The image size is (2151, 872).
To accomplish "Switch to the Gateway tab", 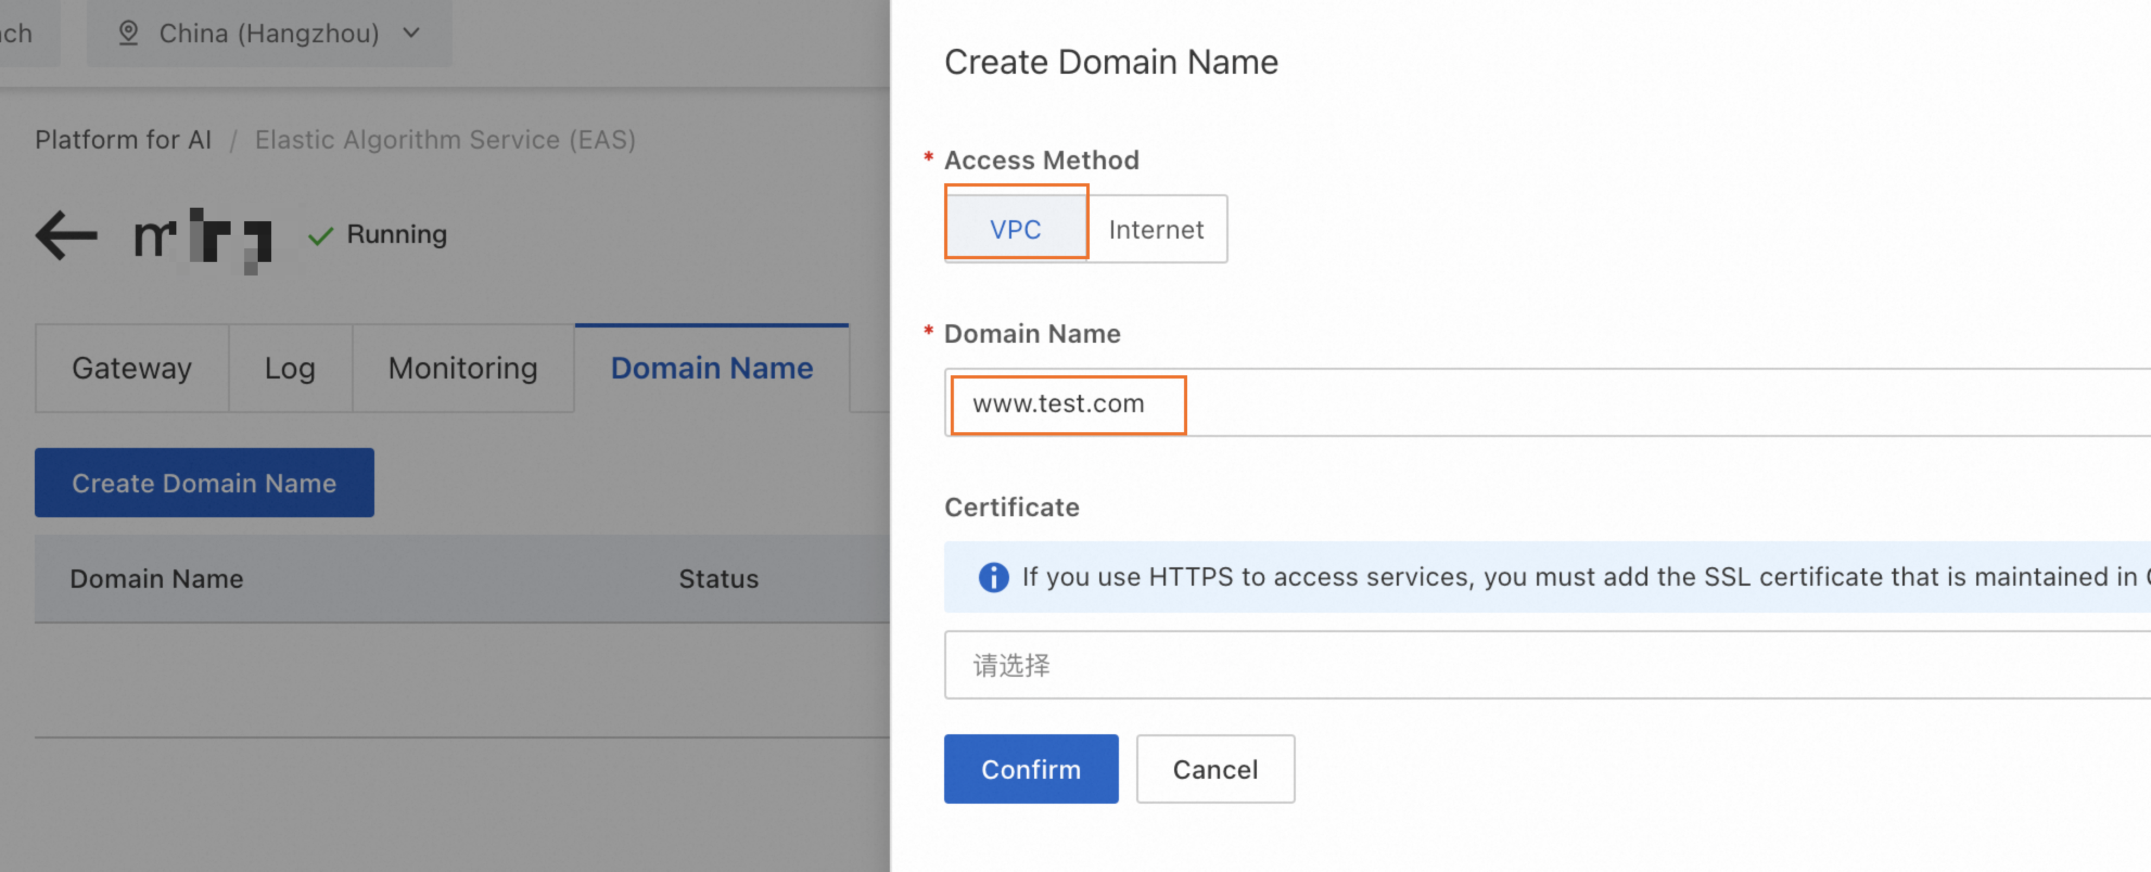I will tap(133, 366).
